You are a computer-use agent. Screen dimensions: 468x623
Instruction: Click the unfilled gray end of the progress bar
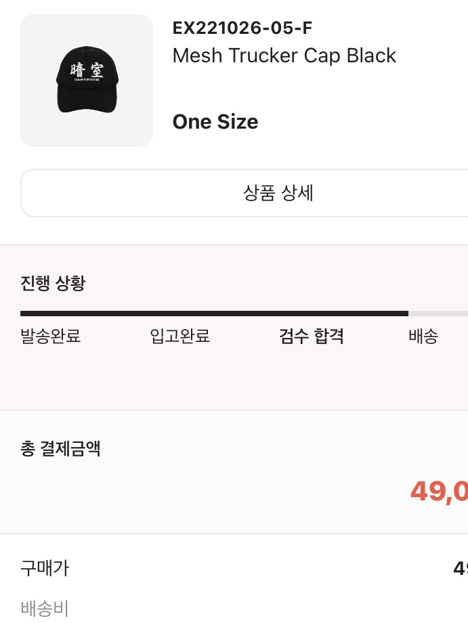point(438,314)
